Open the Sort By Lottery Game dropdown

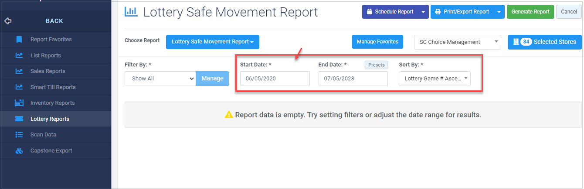coord(435,79)
